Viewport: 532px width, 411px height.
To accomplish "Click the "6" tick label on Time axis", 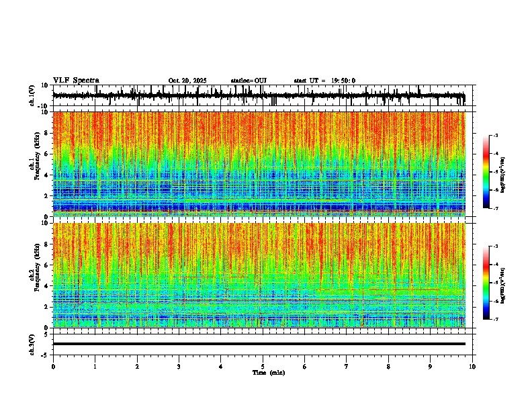I will point(304,367).
